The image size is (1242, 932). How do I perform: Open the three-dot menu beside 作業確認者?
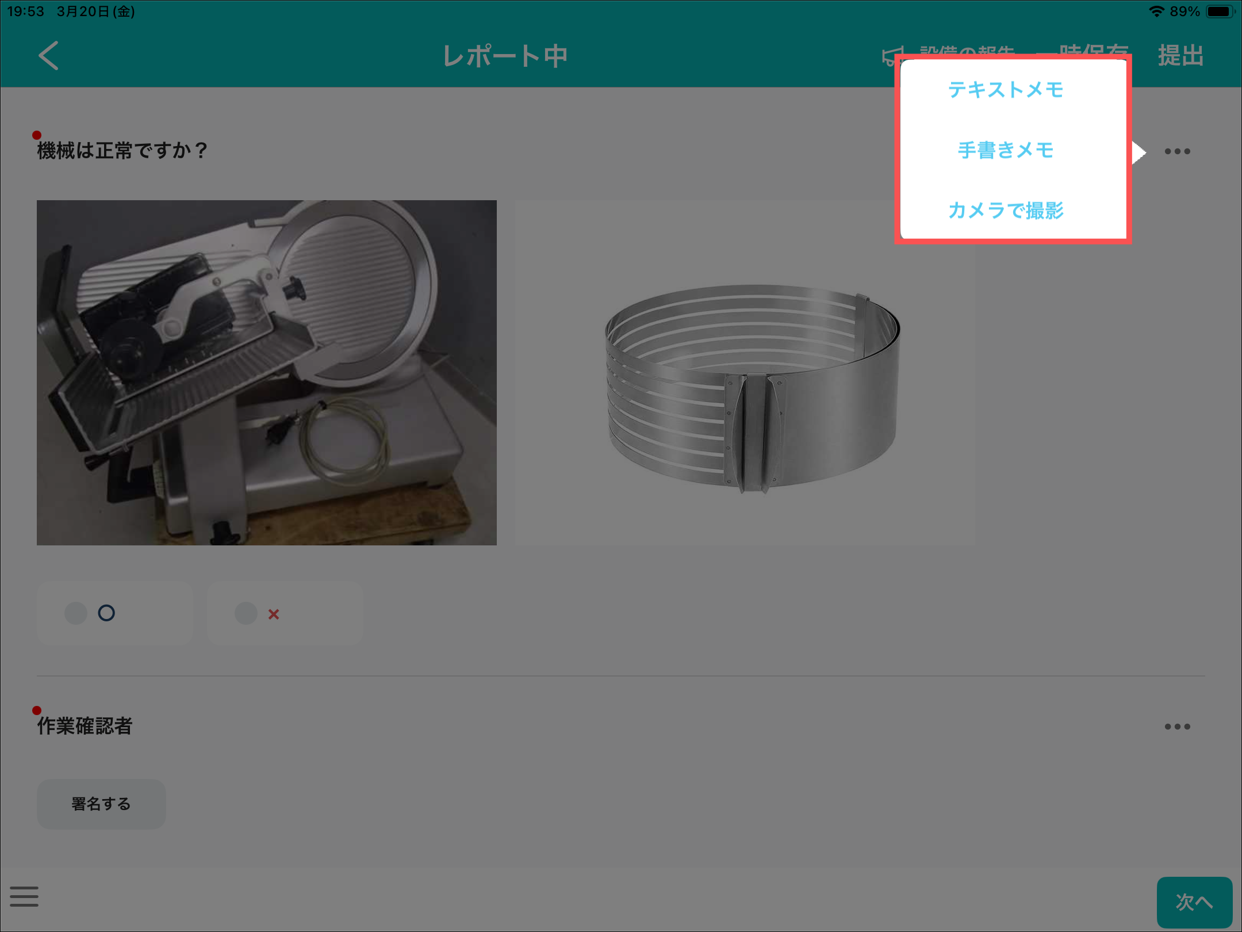[x=1177, y=727]
